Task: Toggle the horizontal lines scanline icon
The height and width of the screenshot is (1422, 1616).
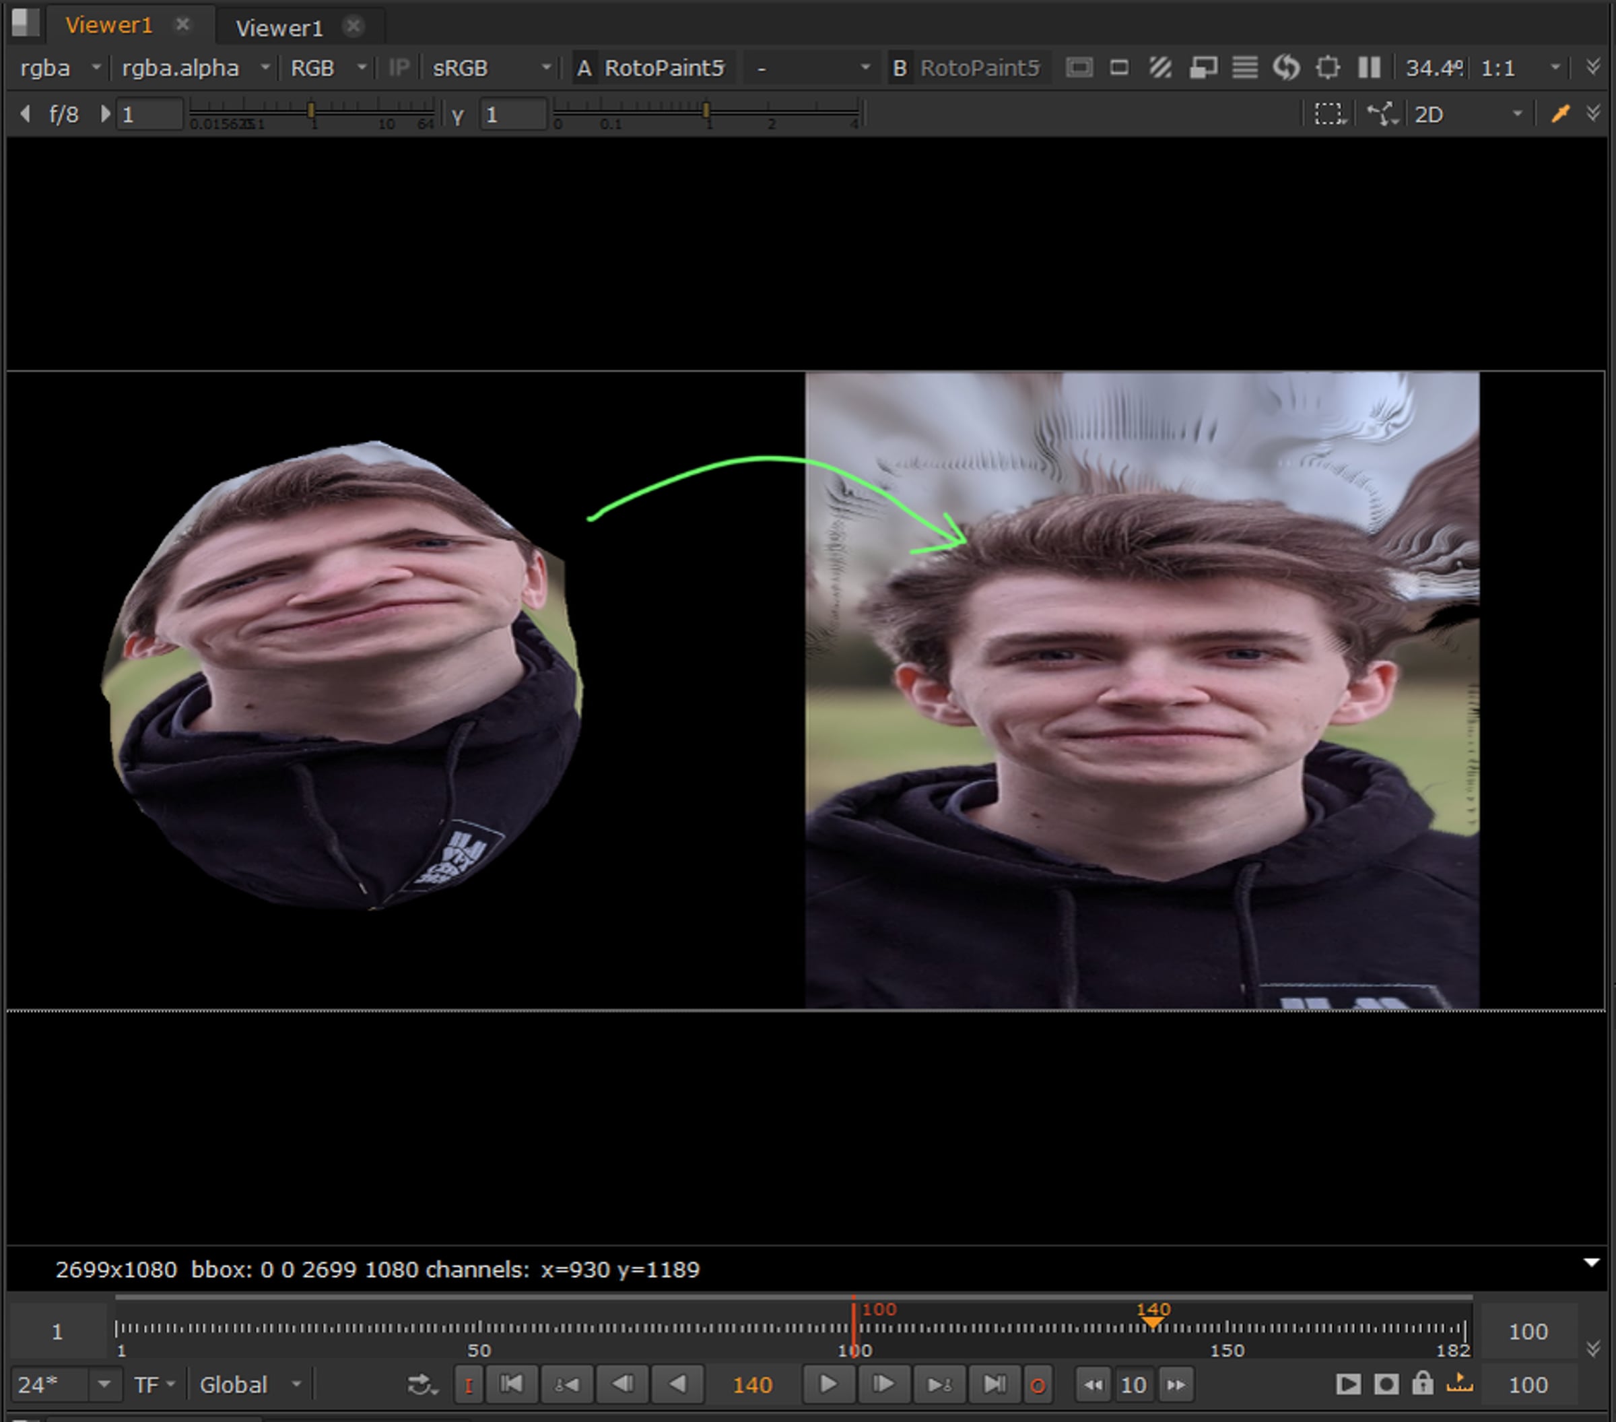Action: (x=1244, y=68)
